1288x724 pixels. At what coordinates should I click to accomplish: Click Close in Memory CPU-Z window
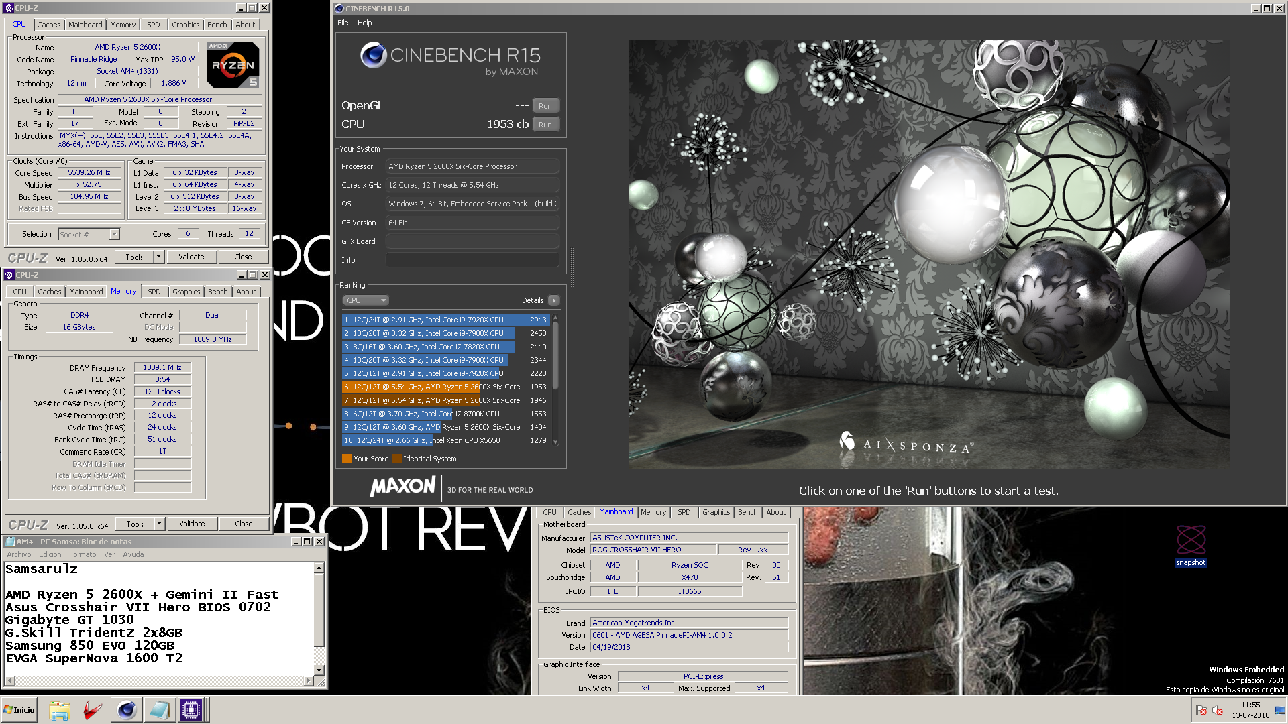pos(244,524)
